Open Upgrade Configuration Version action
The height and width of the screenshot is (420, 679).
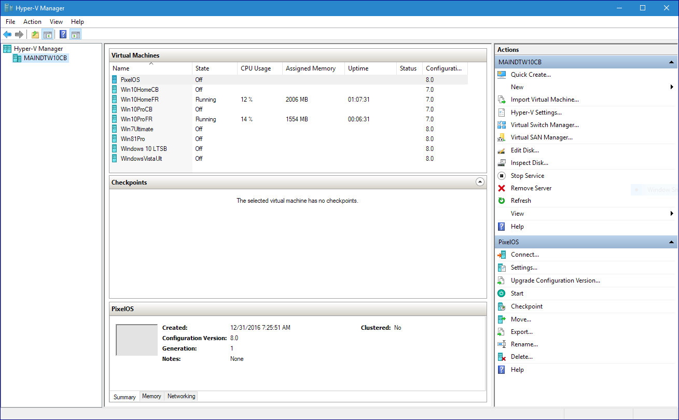[x=555, y=281]
